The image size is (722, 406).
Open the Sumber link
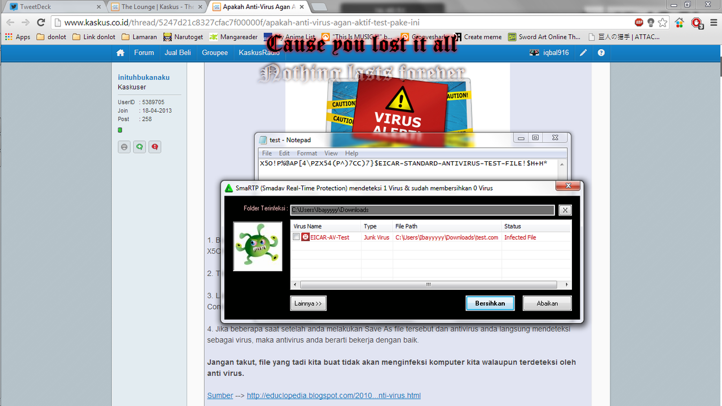[220, 395]
